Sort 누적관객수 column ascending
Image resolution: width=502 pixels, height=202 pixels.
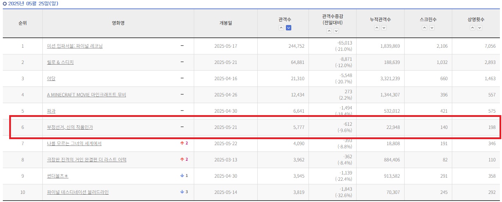[376, 28]
